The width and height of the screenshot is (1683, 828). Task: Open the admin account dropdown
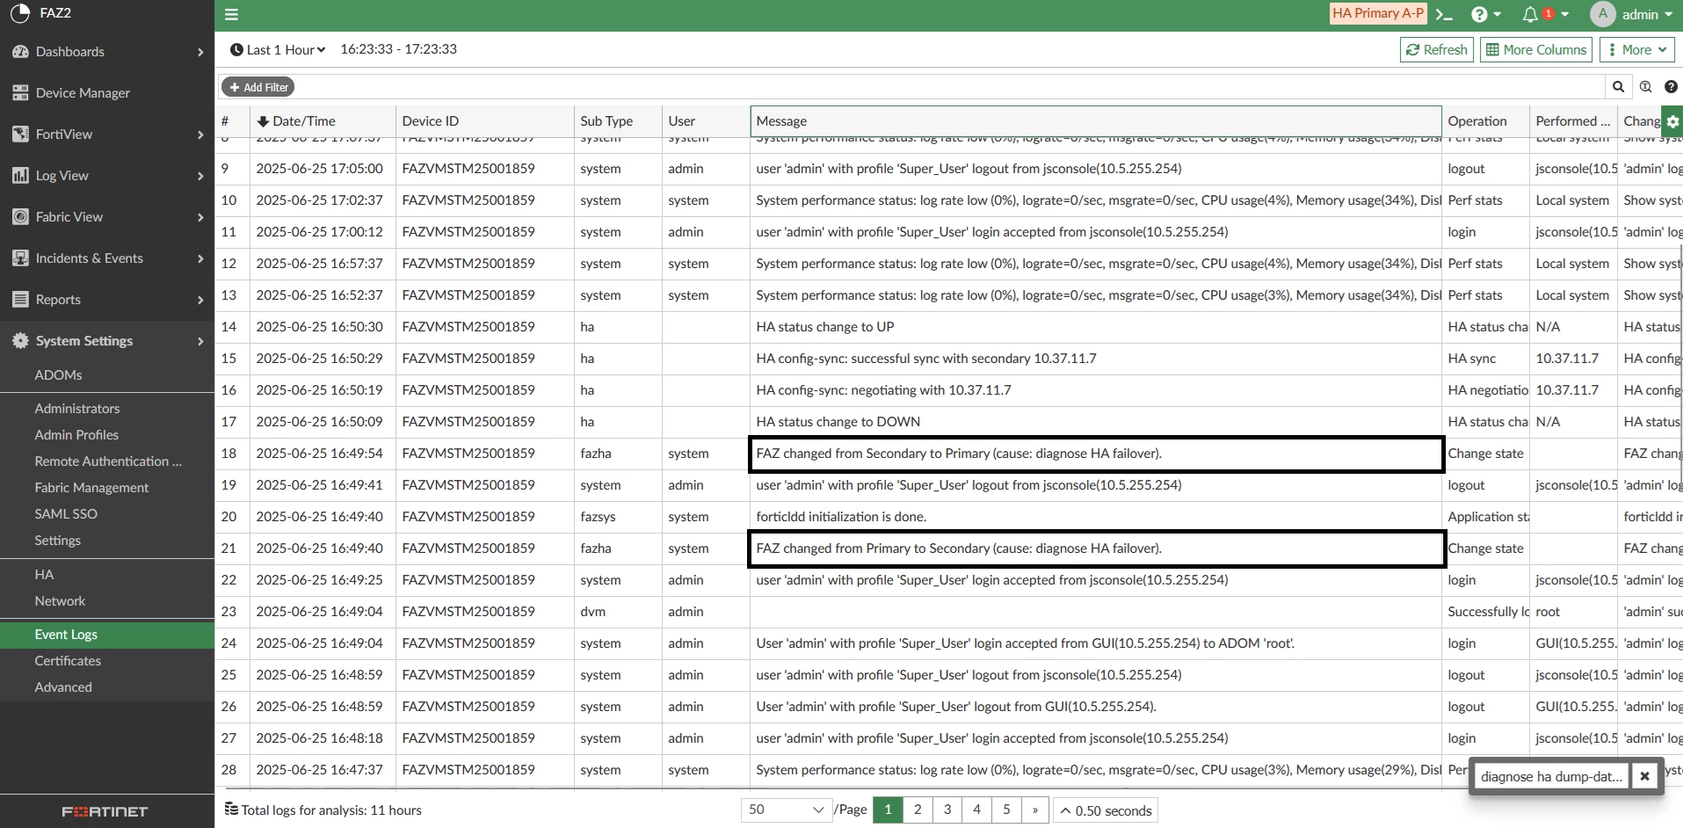(1647, 14)
